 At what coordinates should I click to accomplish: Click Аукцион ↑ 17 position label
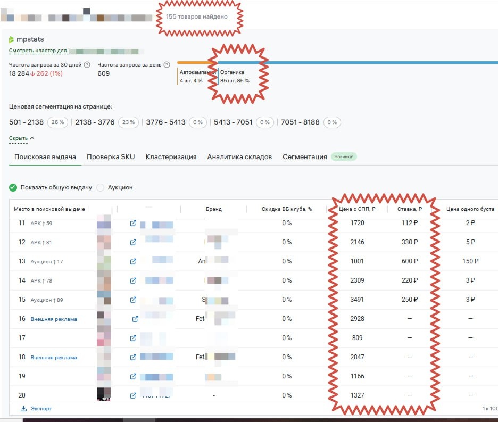(x=47, y=262)
